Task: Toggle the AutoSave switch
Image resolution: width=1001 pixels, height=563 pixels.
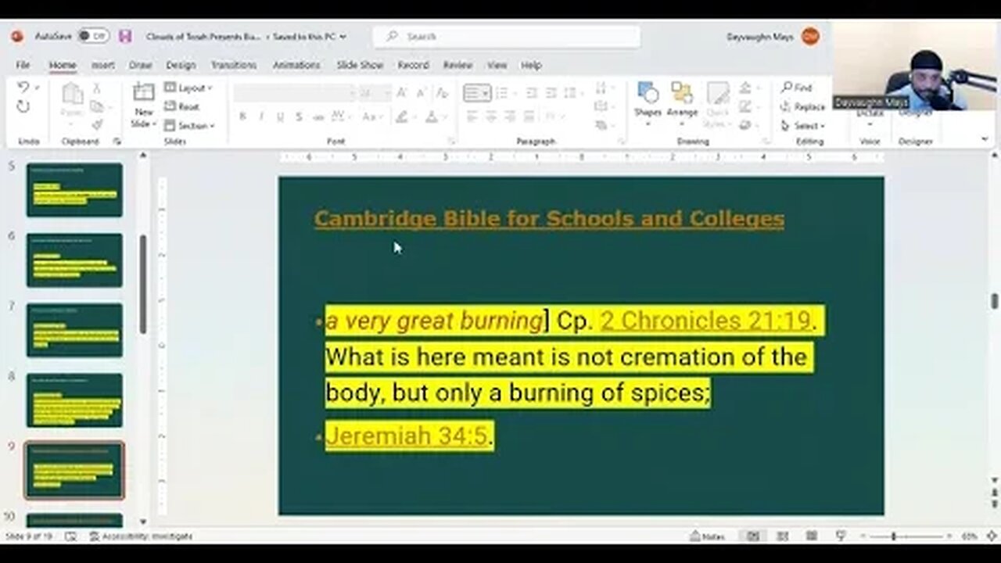Action: click(x=92, y=36)
